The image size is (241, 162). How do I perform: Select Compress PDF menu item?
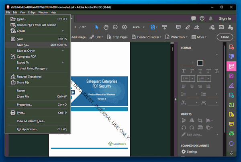point(38,57)
